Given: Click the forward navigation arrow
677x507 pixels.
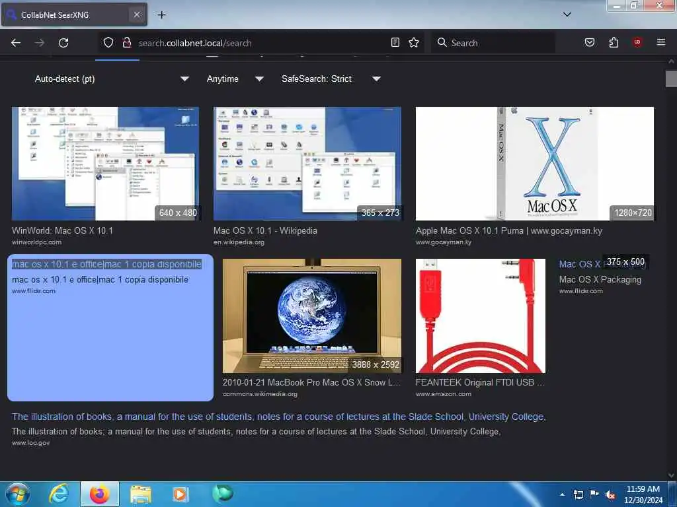Looking at the screenshot, I should [40, 43].
